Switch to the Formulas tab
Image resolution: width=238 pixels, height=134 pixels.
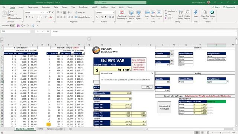[x=46, y=7]
